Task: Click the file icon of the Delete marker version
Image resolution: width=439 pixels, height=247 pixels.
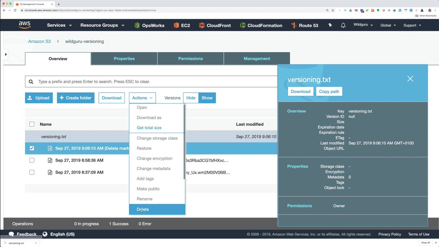Action: coord(50,148)
